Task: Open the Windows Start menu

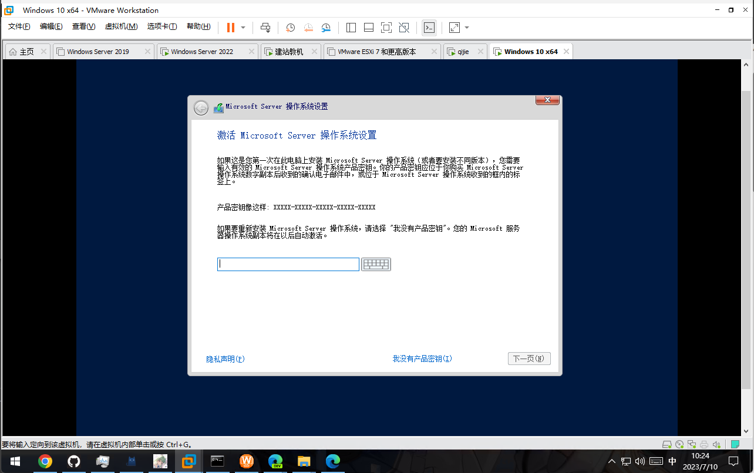Action: point(14,461)
